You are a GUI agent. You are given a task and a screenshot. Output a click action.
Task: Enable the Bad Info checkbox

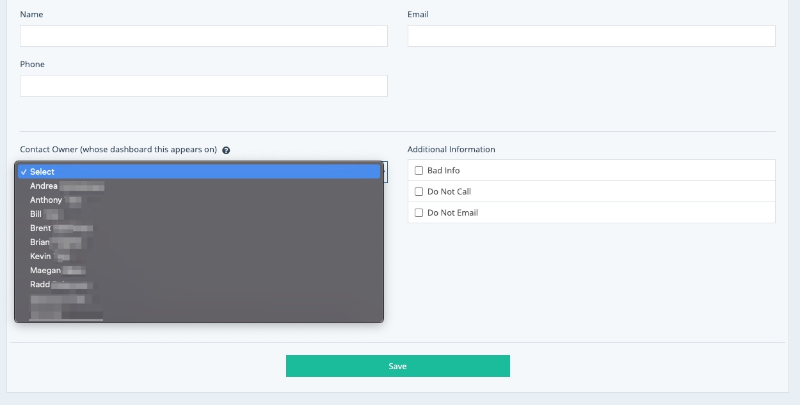tap(419, 171)
